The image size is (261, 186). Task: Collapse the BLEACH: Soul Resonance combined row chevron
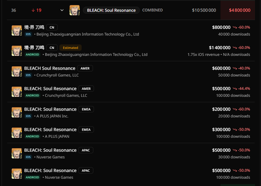(x=62, y=10)
